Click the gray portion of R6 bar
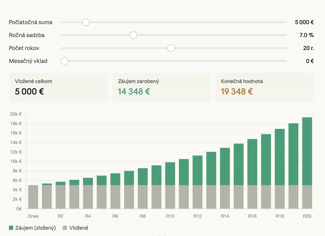 point(115,197)
